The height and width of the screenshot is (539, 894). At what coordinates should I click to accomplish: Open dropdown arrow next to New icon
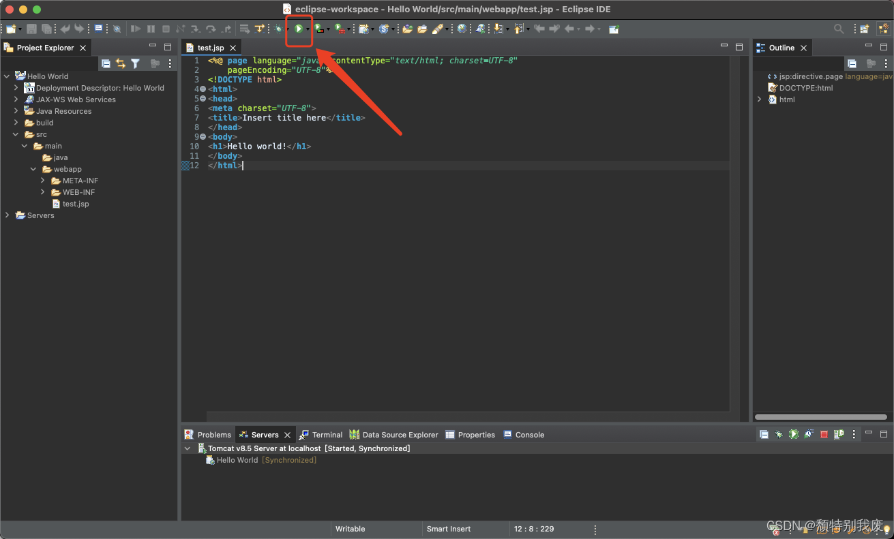(x=20, y=29)
